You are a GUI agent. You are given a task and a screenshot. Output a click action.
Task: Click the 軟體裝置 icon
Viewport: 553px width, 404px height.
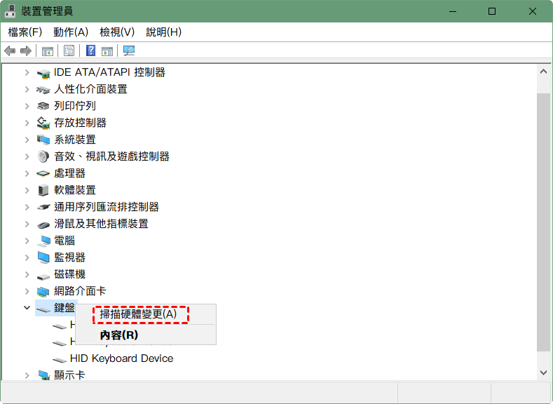43,190
